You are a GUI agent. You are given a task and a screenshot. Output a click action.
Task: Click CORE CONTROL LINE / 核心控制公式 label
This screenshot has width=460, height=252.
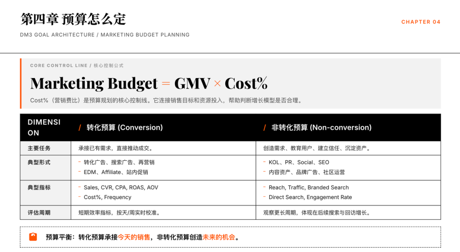point(77,65)
